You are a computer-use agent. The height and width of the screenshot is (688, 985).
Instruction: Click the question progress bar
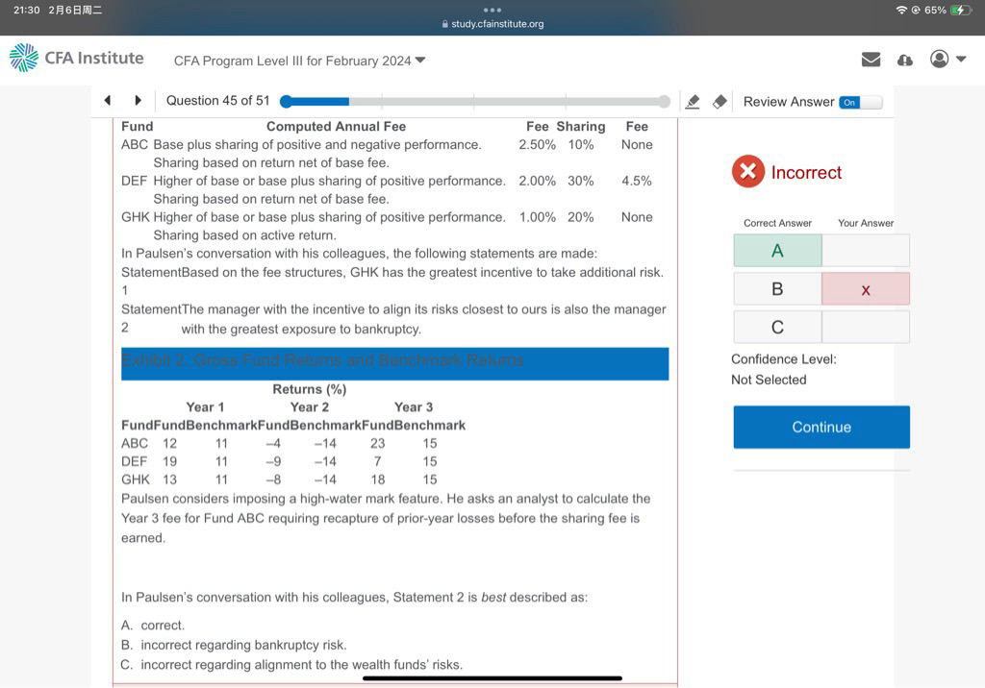pos(475,102)
